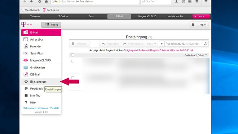Viewport: 238px width, 134px height.
Task: Open Kalender from the side menu
Action: tap(41, 46)
